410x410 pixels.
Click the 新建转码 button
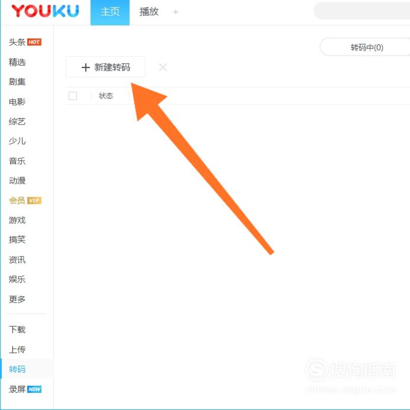click(x=105, y=67)
